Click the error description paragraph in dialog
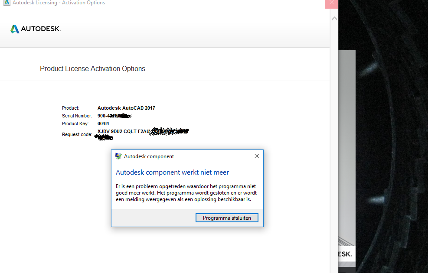Screen dimensions: 428x273 pos(186,193)
